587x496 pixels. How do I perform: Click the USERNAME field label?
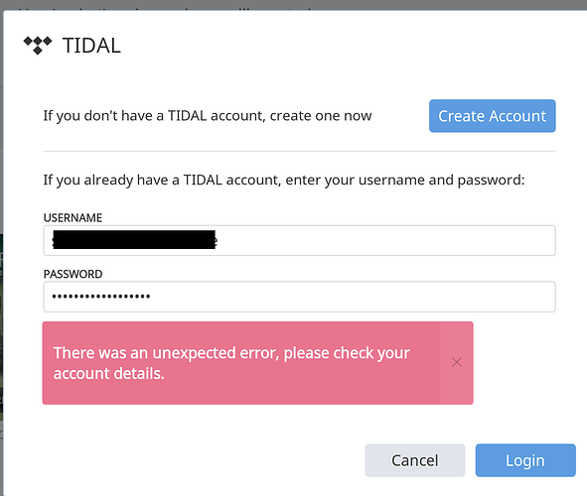[x=73, y=217]
